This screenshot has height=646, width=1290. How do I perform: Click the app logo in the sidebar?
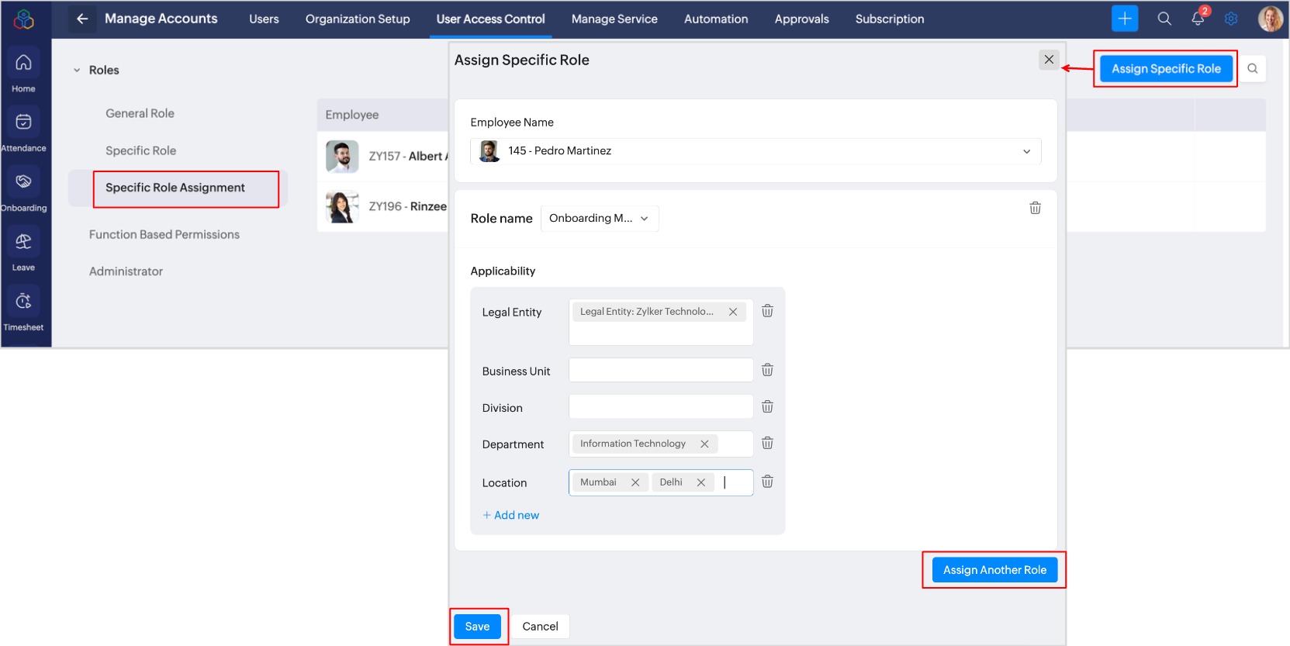(24, 19)
